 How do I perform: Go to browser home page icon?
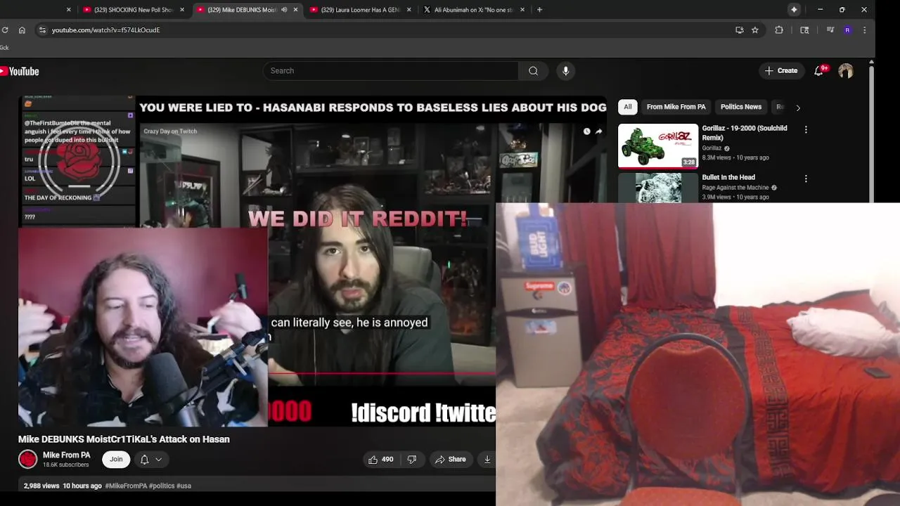(22, 30)
